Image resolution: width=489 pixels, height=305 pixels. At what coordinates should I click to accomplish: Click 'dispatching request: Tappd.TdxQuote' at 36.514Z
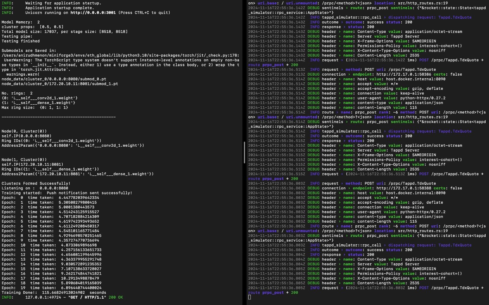(x=430, y=131)
